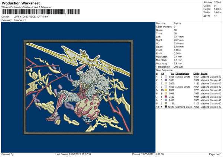Select the Diamond Black color swatch
Screen dimensions: 223x157
click(166, 107)
